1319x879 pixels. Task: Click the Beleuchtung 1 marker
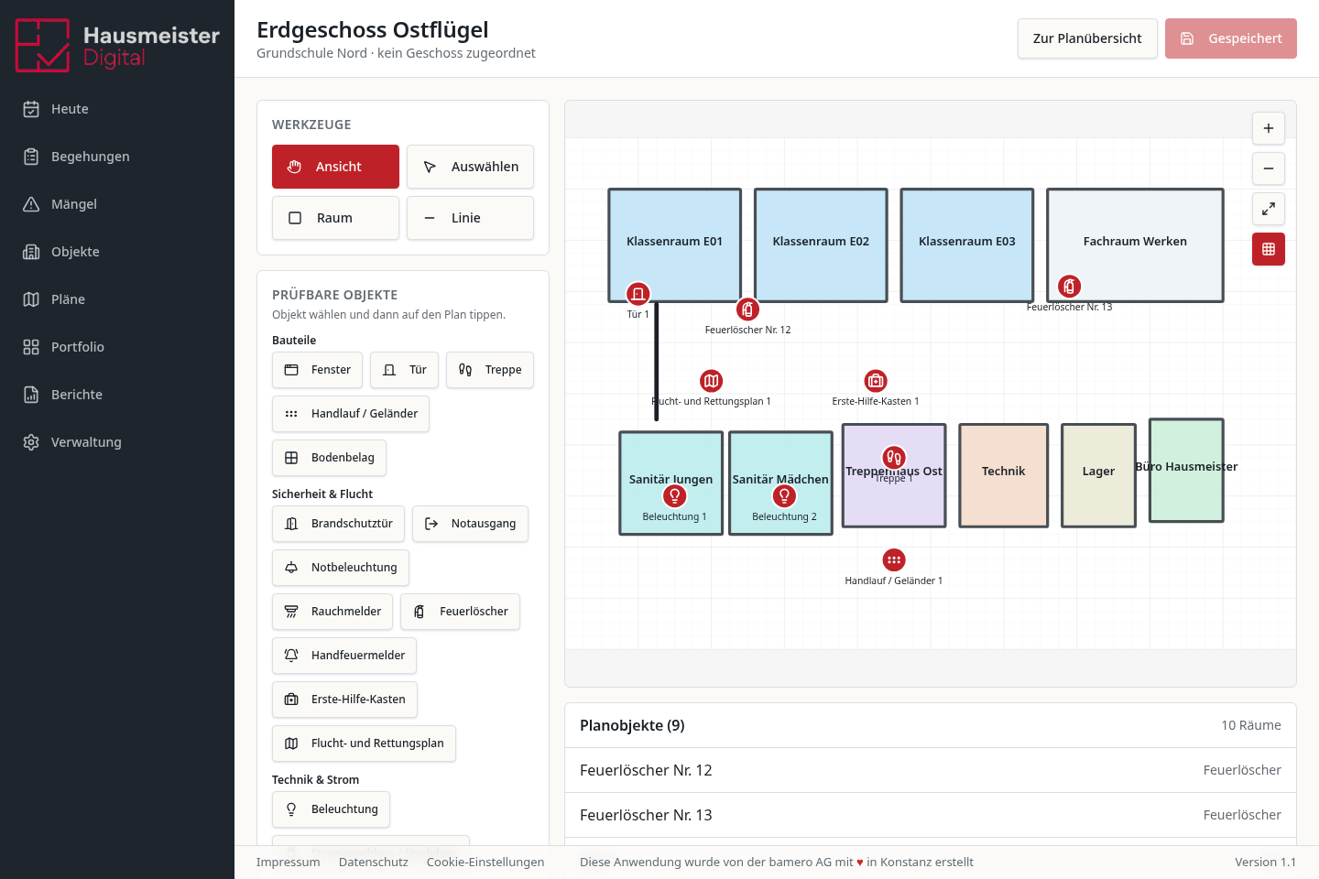(x=675, y=496)
